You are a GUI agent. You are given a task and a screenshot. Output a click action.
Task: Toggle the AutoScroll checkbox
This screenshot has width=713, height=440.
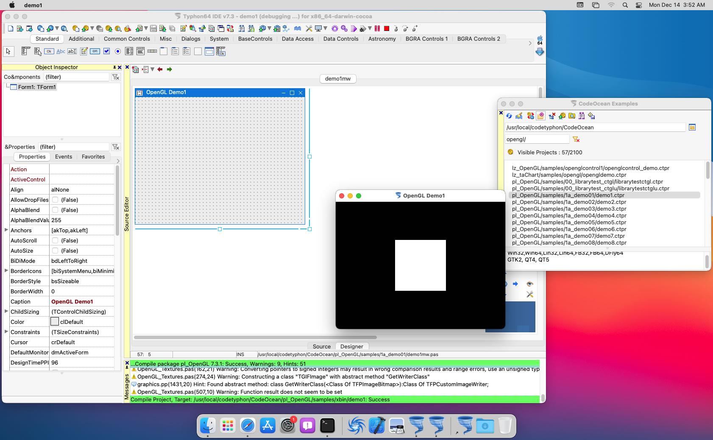(55, 240)
